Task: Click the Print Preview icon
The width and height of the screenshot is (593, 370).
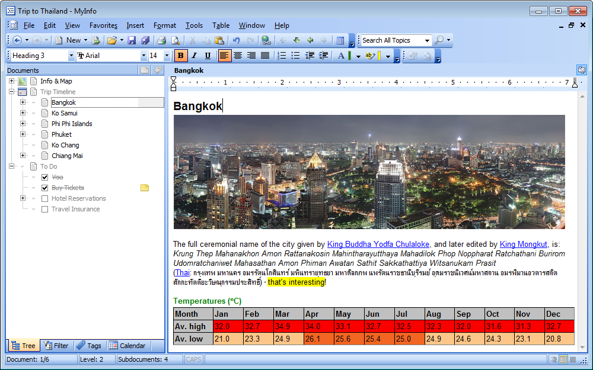Action: pos(175,40)
